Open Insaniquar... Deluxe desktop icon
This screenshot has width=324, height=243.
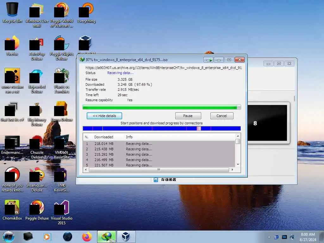37,180
